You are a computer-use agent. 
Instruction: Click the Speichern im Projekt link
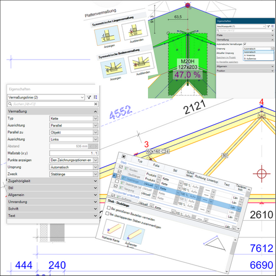click(226, 57)
